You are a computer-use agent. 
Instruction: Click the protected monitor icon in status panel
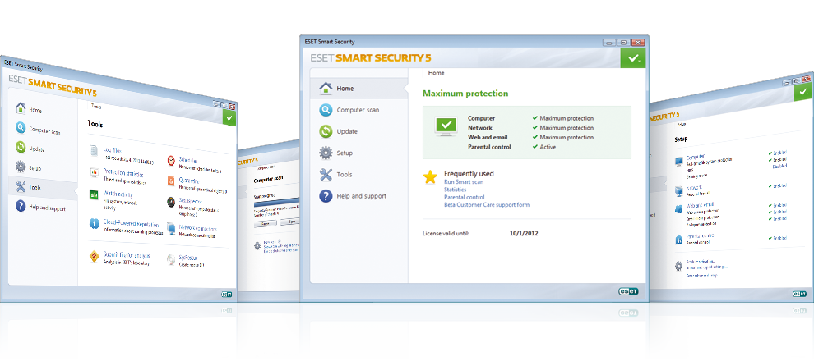coord(446,127)
